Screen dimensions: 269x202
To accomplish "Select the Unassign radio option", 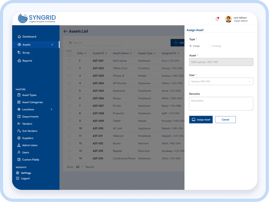I will [209, 46].
